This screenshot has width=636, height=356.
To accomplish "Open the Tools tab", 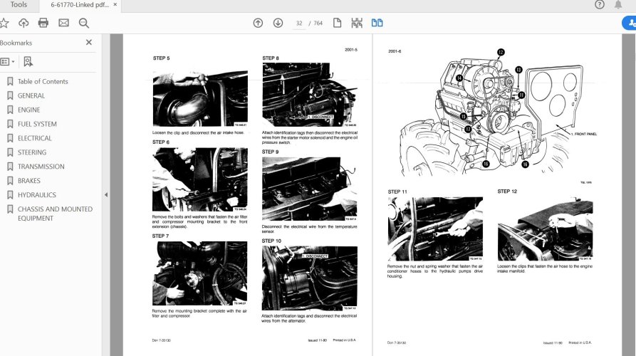I will point(19,5).
